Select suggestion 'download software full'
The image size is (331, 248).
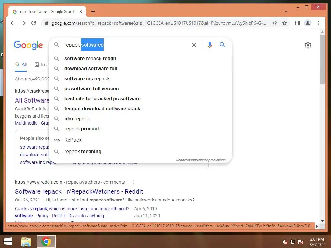tap(140, 68)
